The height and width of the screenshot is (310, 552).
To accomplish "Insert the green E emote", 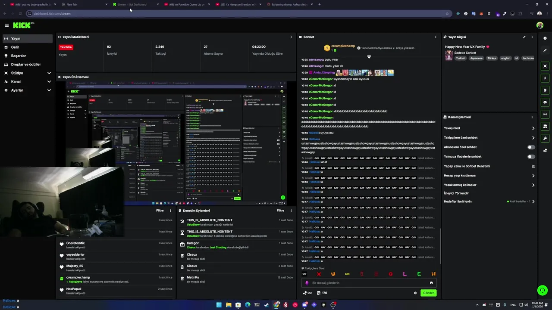I will click(x=419, y=274).
